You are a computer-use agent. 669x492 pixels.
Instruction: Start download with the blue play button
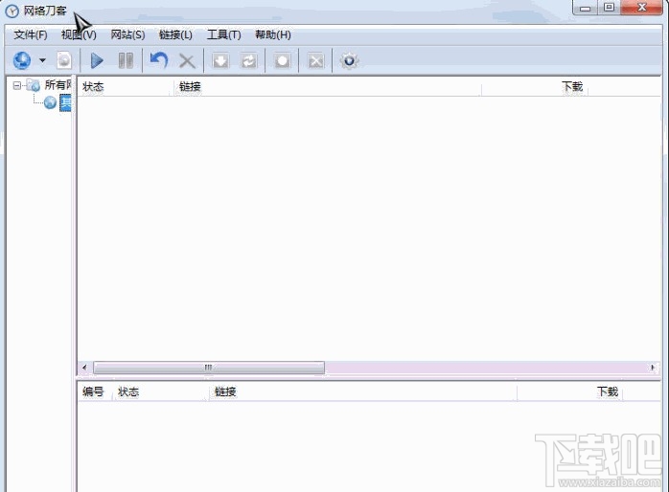point(97,60)
